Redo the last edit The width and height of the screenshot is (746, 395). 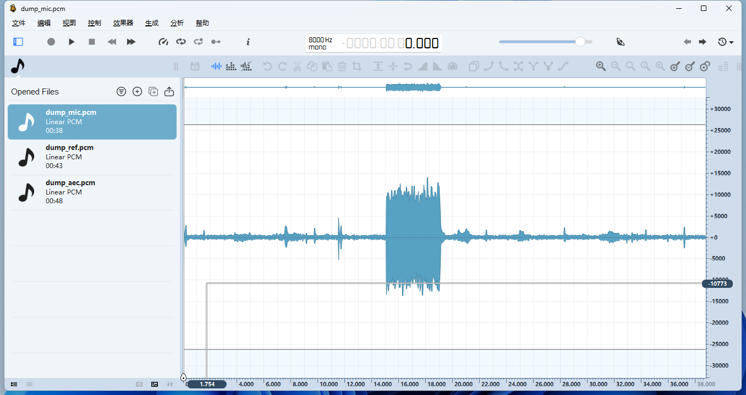point(282,66)
